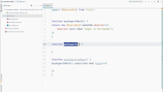Expand the node_modules folder chevron
The height and width of the screenshot is (92, 163).
pos(6,13)
